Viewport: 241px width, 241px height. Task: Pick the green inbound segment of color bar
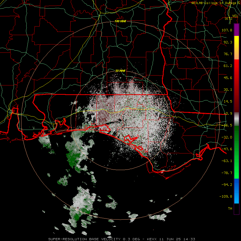point(236,152)
